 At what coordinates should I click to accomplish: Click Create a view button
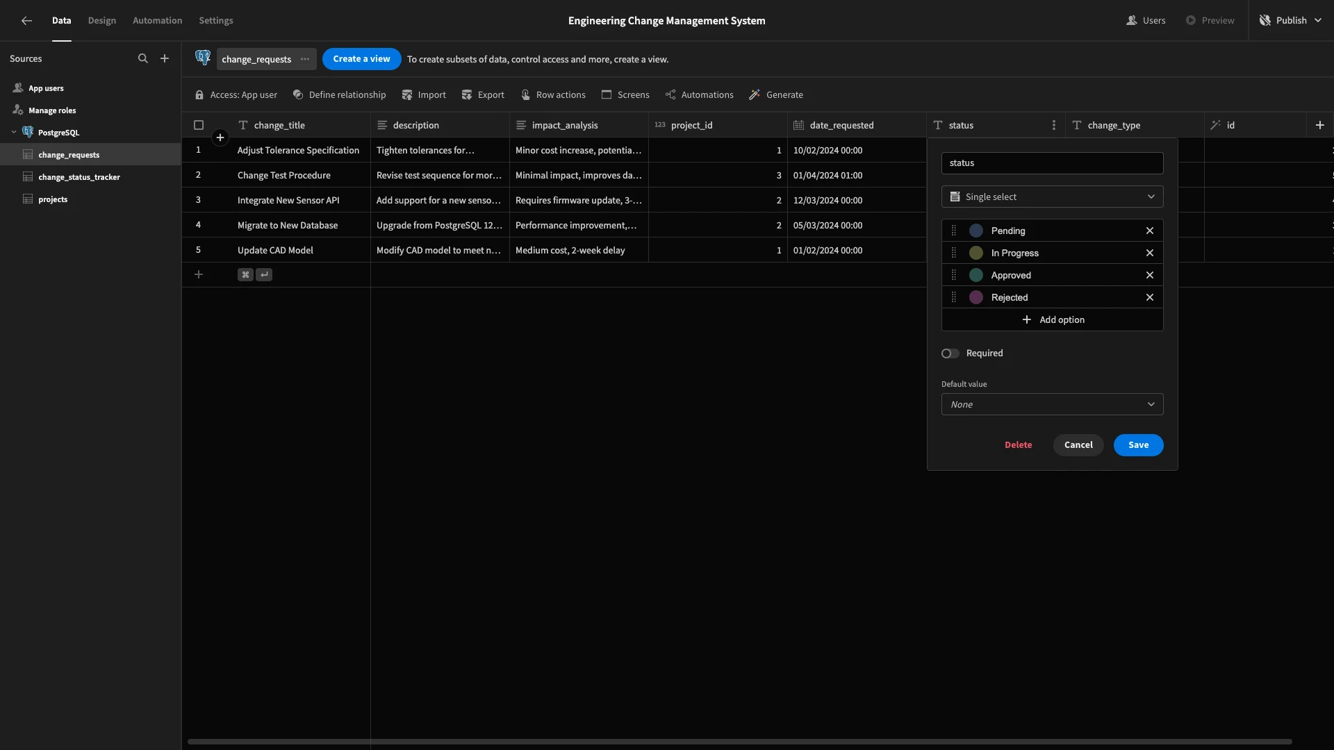361,59
